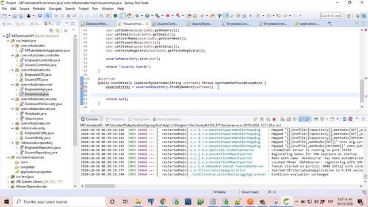The height and width of the screenshot is (207, 368).
Task: Open the Refactor menu
Action: (x=39, y=9)
